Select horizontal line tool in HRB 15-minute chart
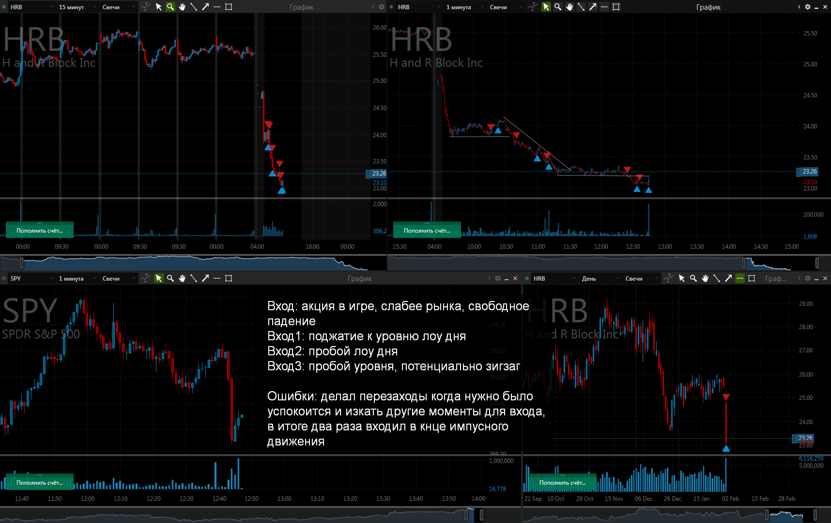The width and height of the screenshot is (831, 523). (217, 7)
